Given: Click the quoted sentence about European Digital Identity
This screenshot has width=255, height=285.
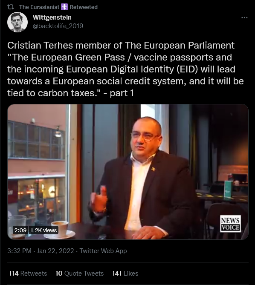Looking at the screenshot, I should (x=125, y=75).
